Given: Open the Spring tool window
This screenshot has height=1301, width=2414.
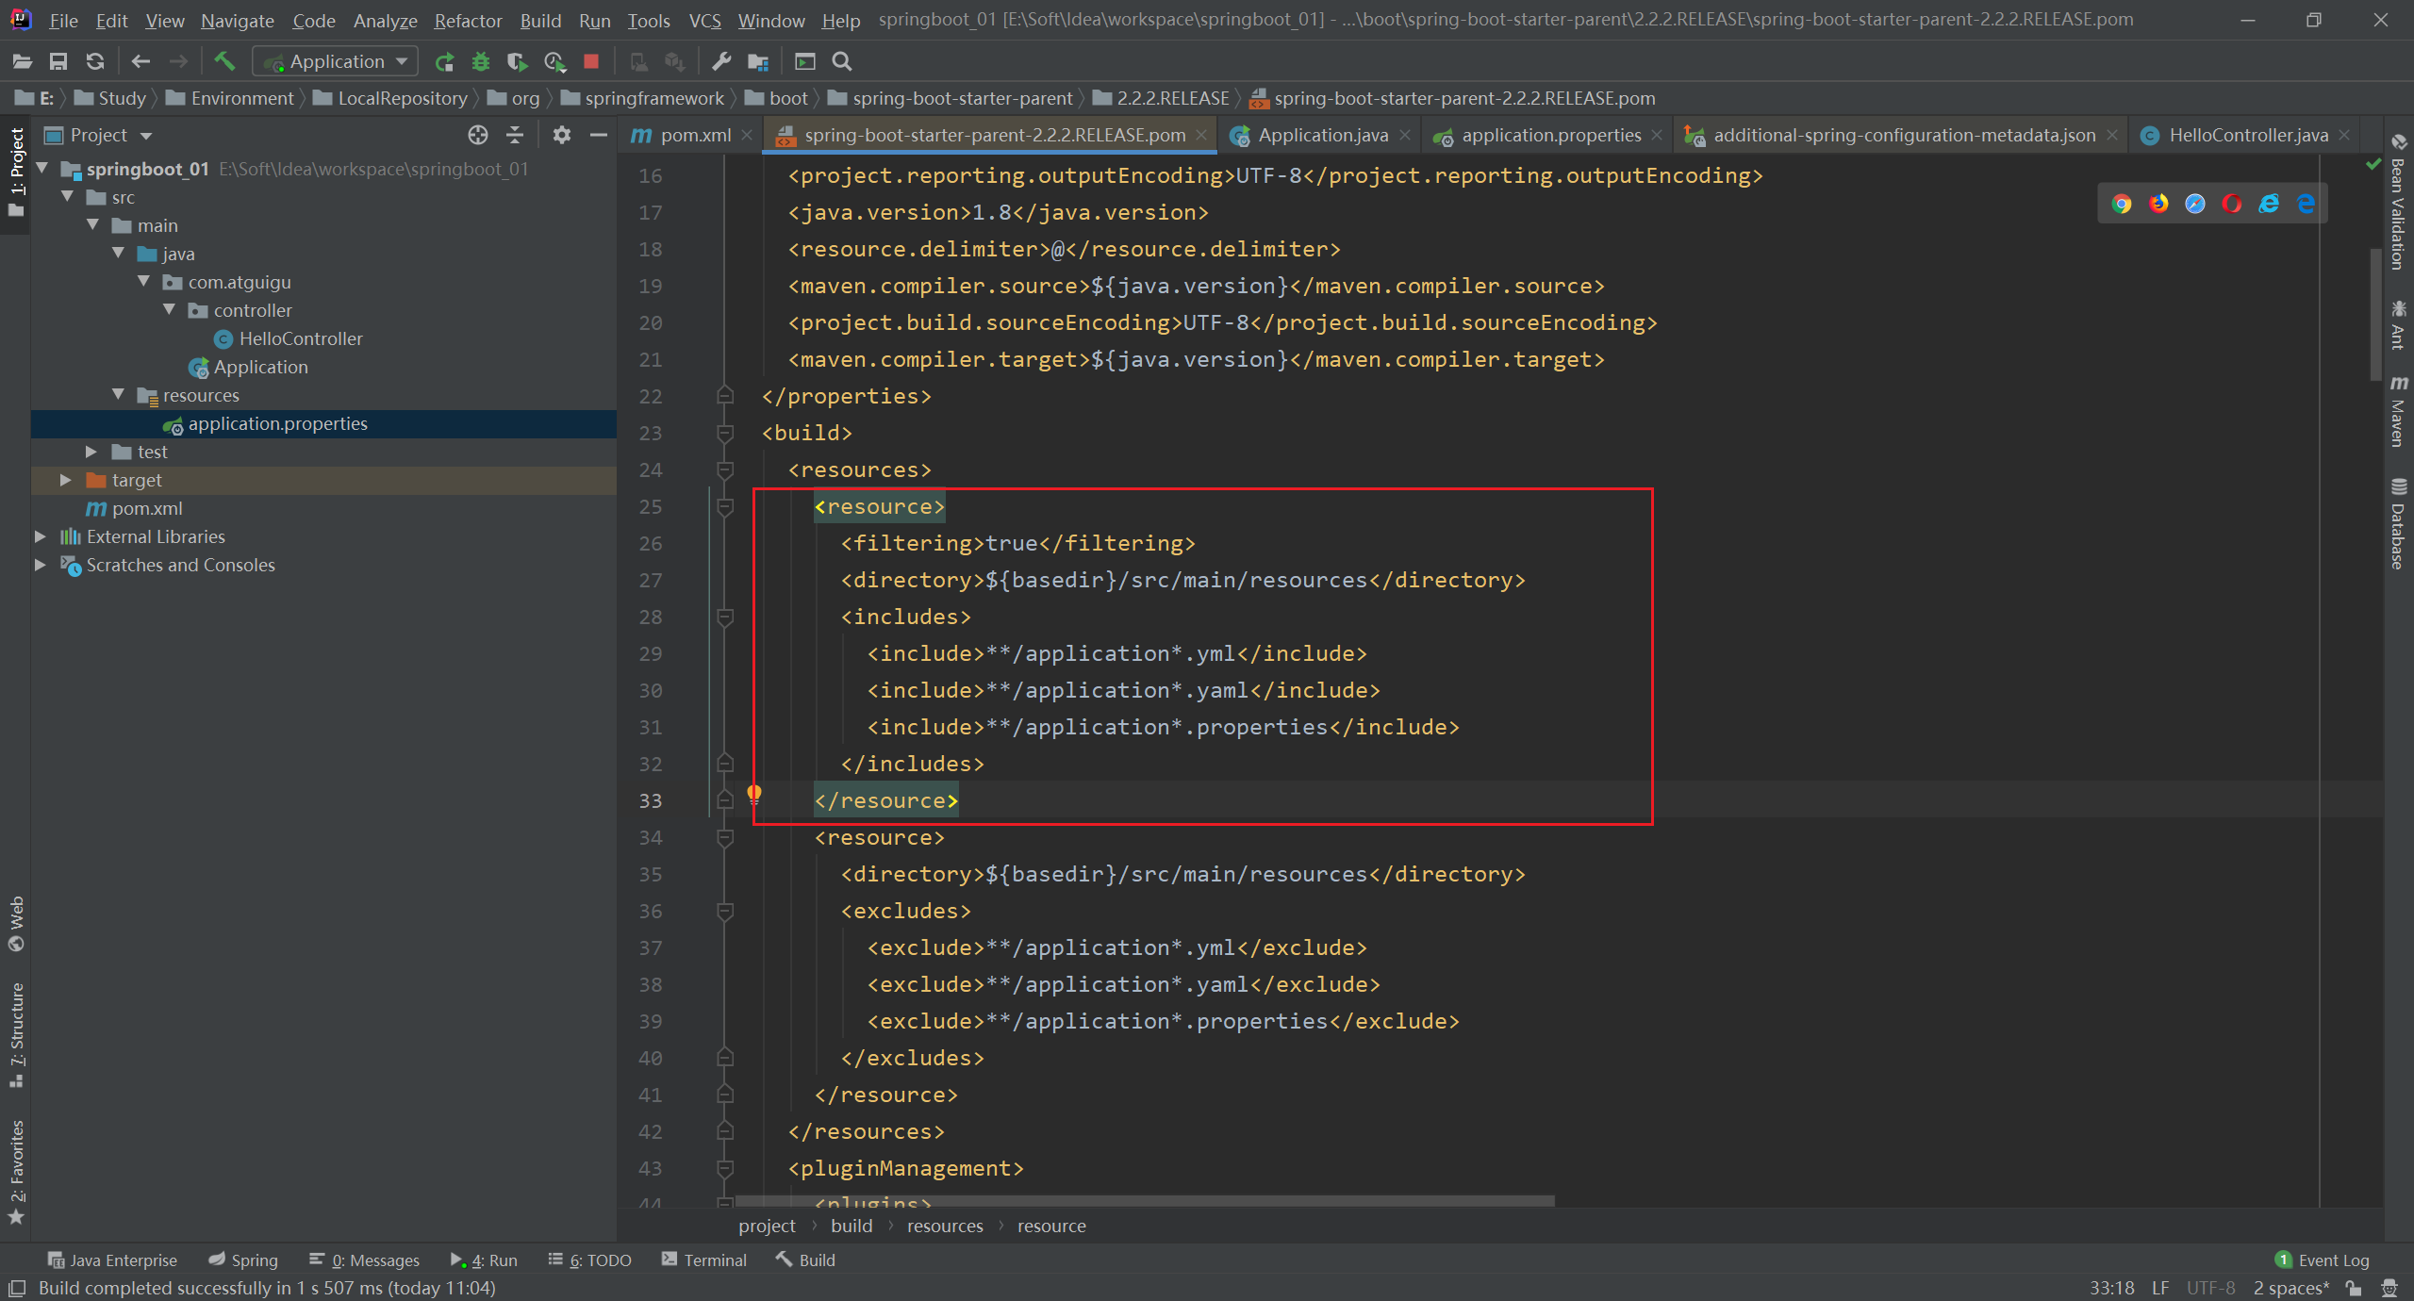Looking at the screenshot, I should coord(243,1260).
